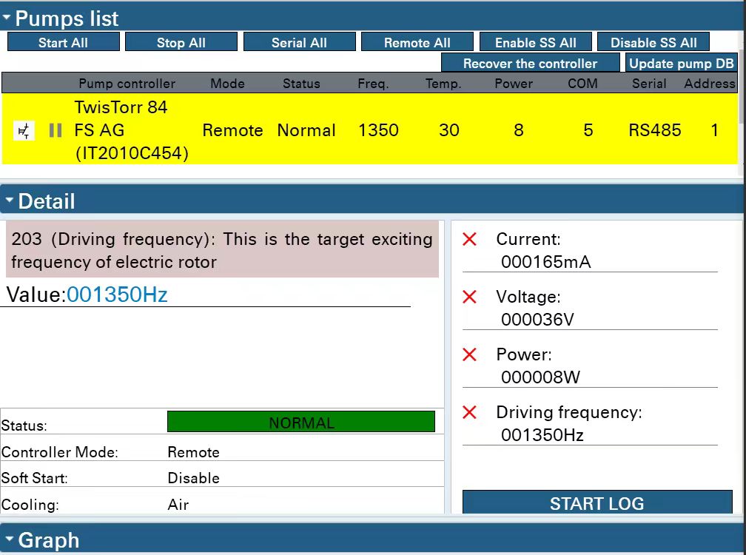This screenshot has width=746, height=555.
Task: Start logging with START LOG button
Action: (597, 503)
